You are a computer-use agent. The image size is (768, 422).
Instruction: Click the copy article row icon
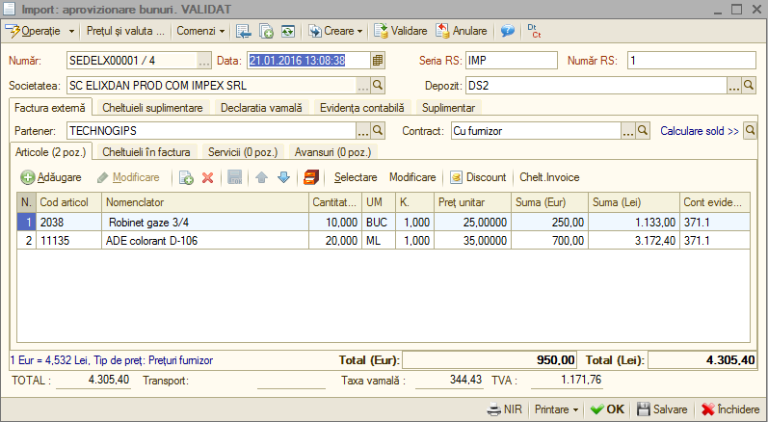coord(186,177)
